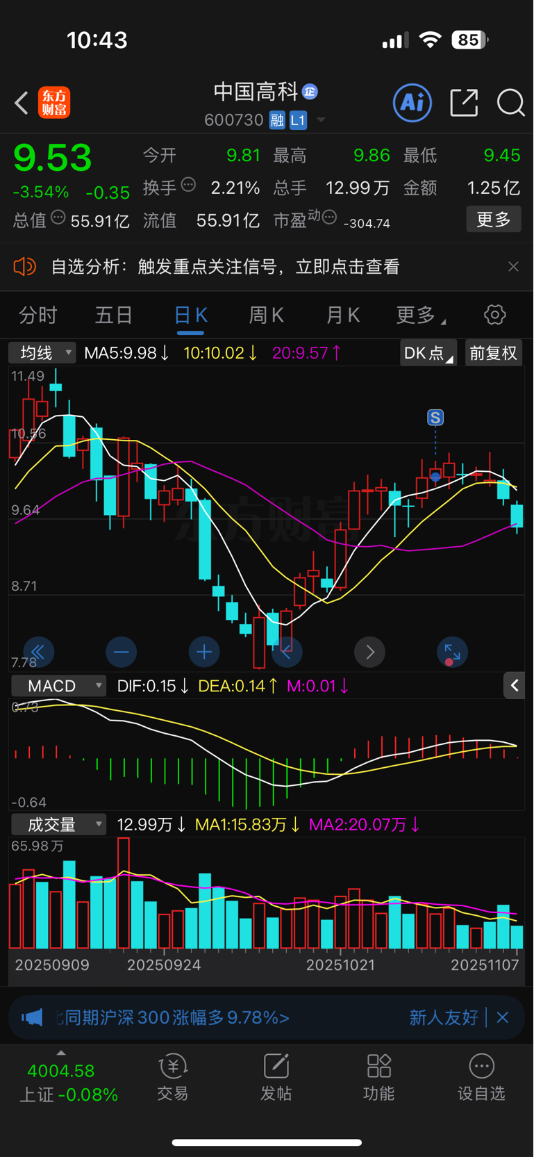This screenshot has height=1157, width=534.
Task: Dismiss the 自选分析 notification bar
Action: [513, 267]
